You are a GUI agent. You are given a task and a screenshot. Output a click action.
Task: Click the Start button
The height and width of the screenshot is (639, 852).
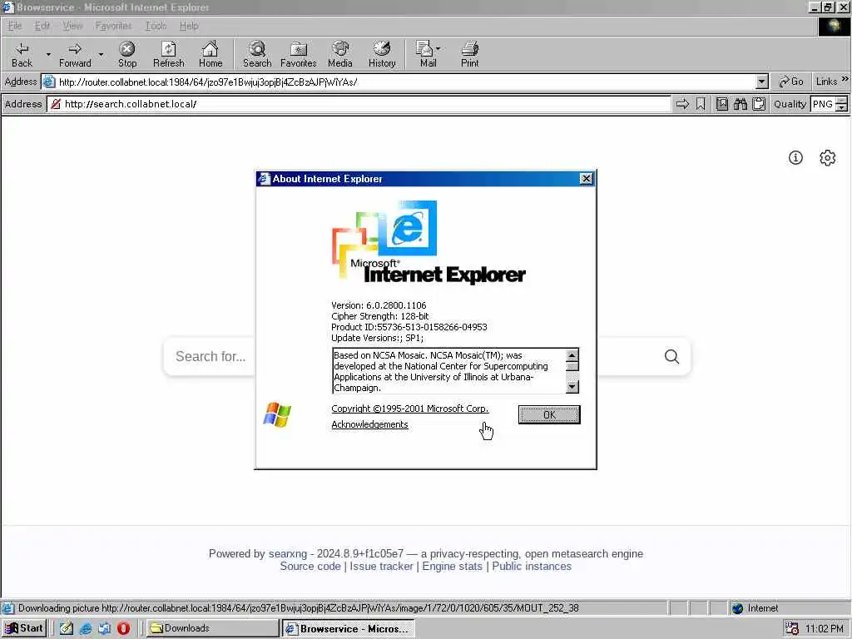[x=24, y=628]
